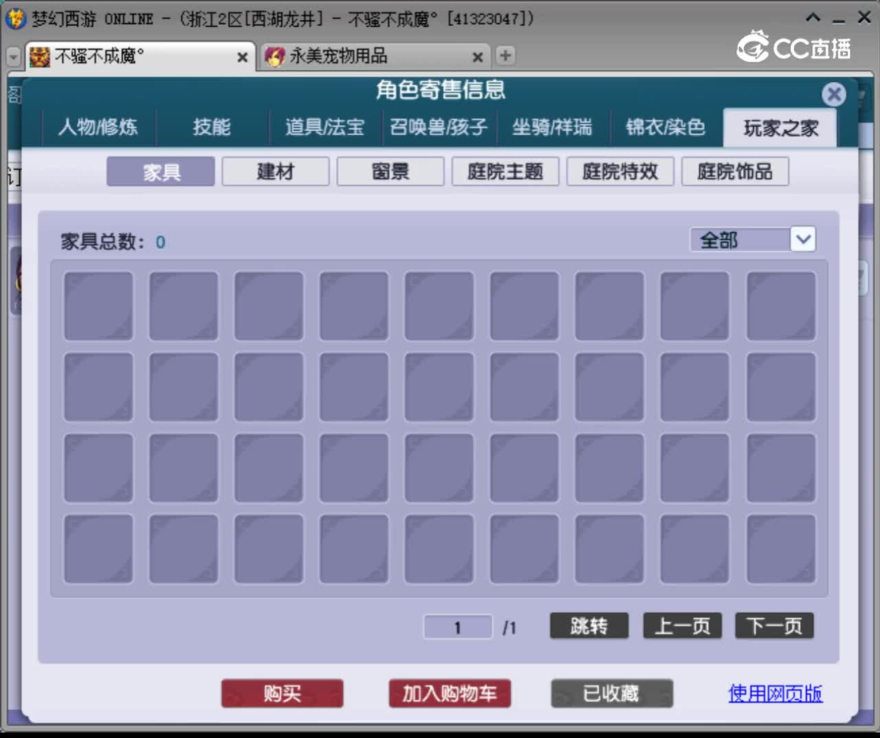Close the 永美宠物用品 tab
Screen dimensions: 880x738
pyautogui.click(x=478, y=58)
